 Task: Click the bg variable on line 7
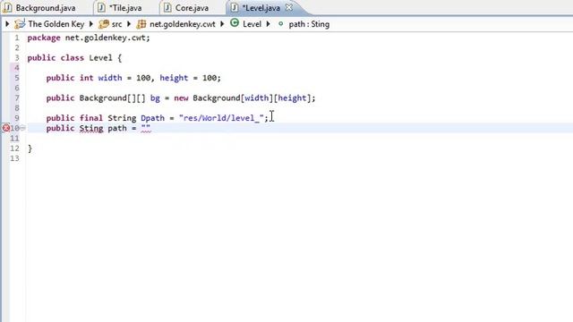(x=155, y=98)
